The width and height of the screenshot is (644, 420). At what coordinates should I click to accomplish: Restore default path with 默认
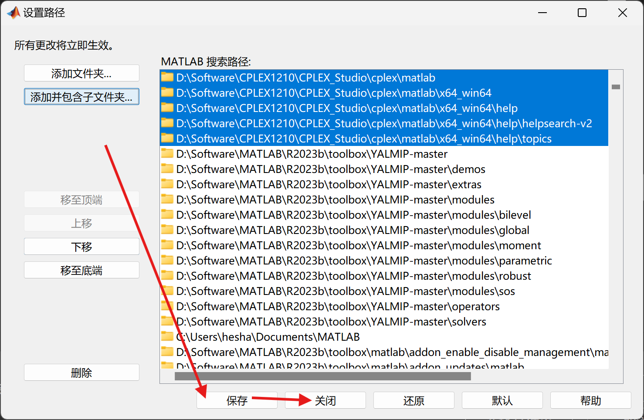(502, 400)
